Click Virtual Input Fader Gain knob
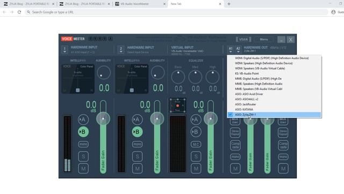 click(211, 119)
